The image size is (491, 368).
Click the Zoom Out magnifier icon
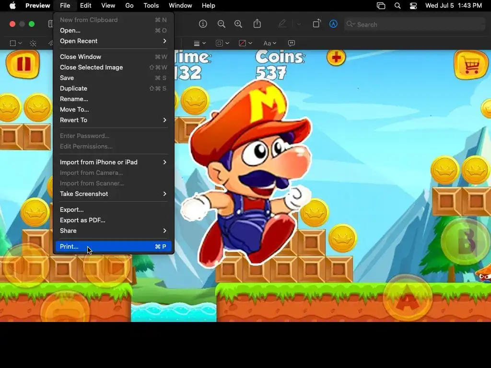click(222, 24)
